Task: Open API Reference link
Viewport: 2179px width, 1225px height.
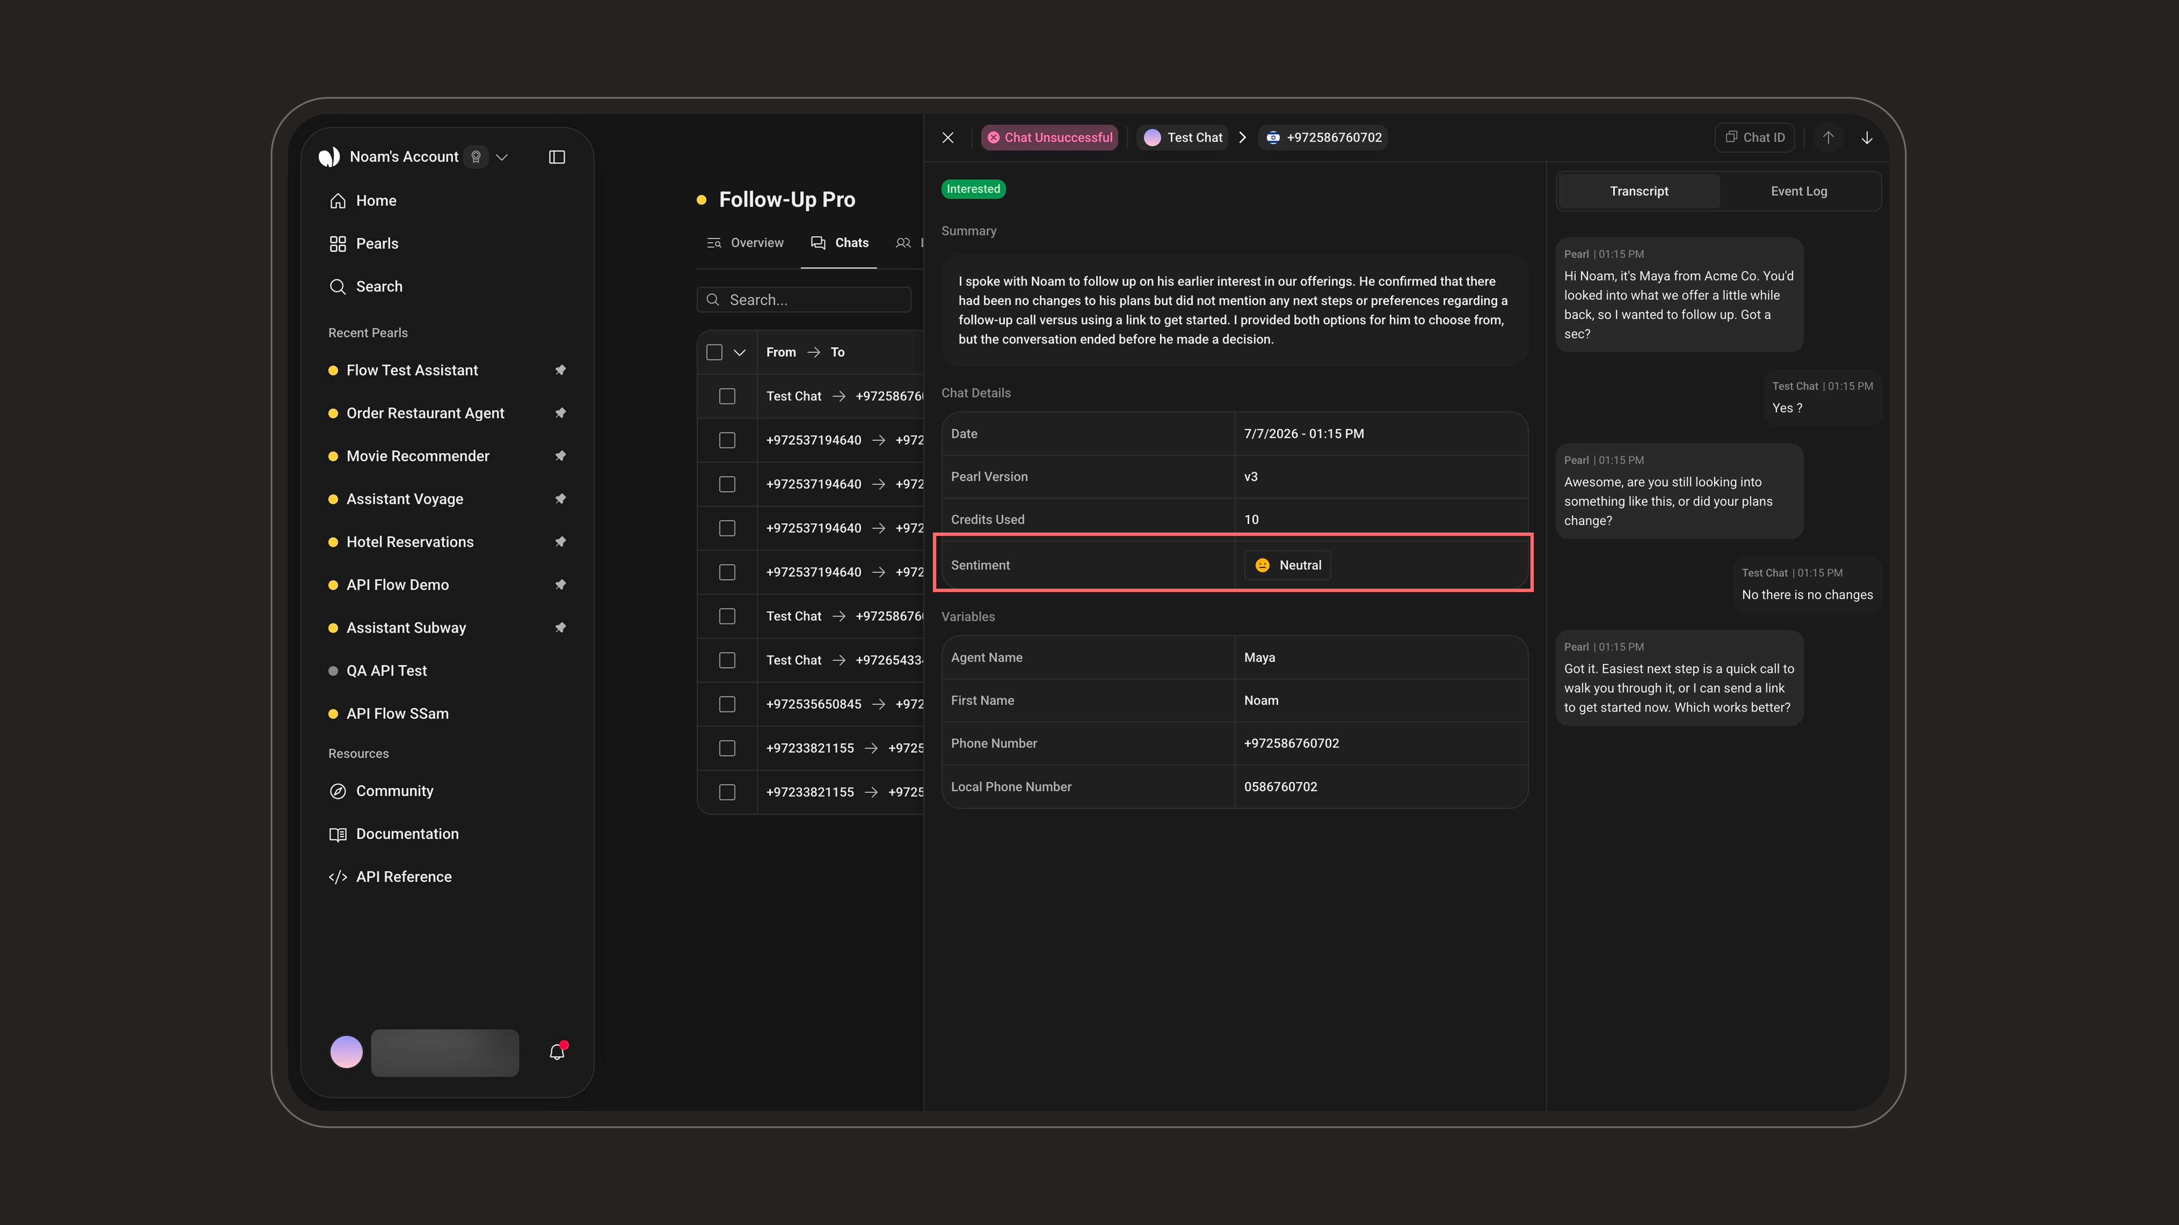Action: [x=391, y=877]
